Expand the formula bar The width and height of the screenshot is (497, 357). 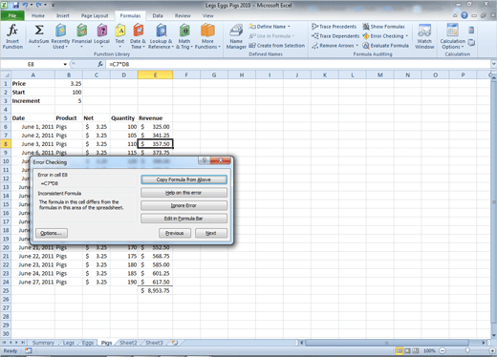click(x=493, y=64)
